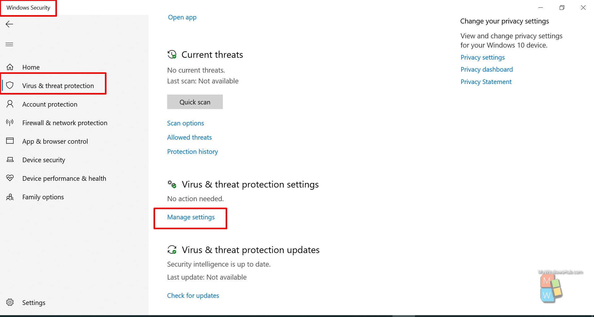Close the Windows Security window

point(583,7)
